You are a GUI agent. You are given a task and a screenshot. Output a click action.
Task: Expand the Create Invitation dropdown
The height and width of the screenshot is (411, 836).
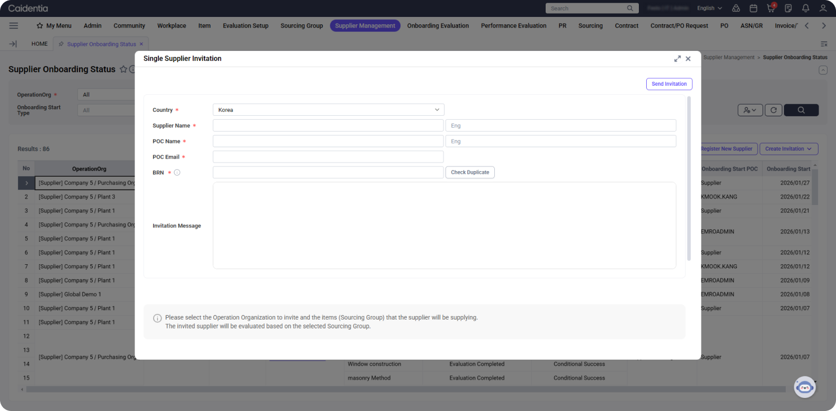789,149
